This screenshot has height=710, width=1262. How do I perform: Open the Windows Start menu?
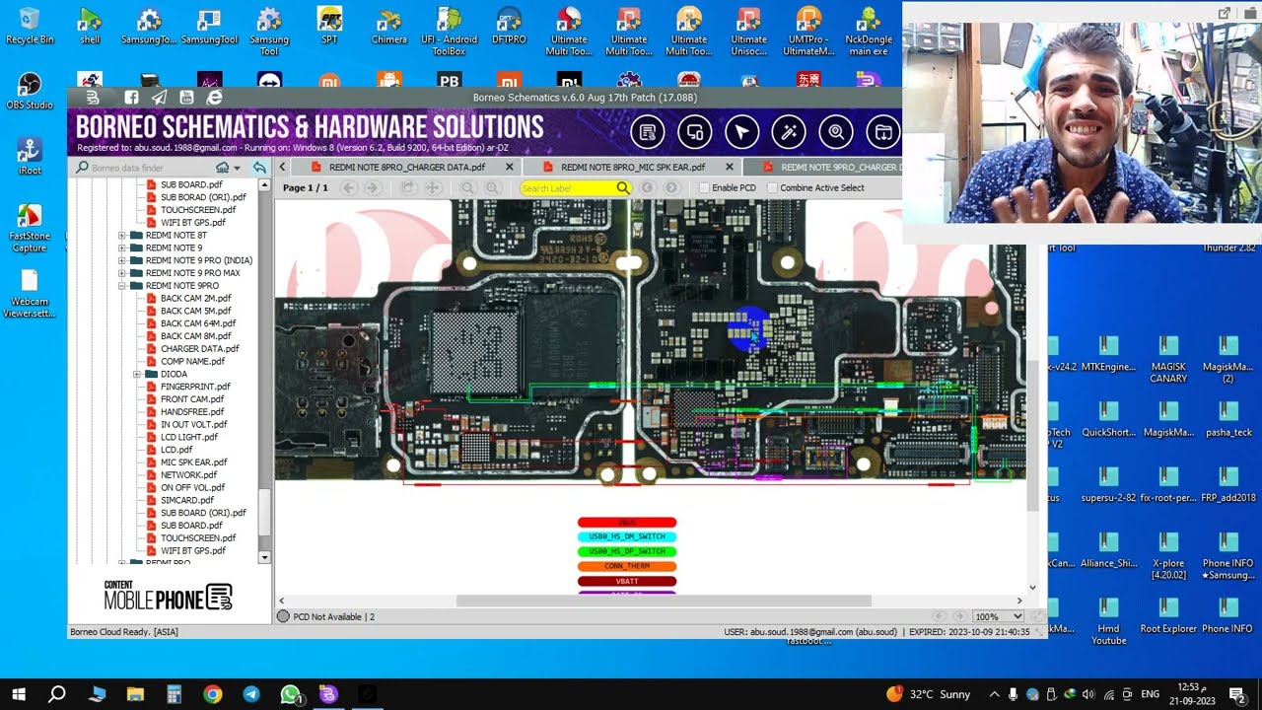tap(19, 694)
